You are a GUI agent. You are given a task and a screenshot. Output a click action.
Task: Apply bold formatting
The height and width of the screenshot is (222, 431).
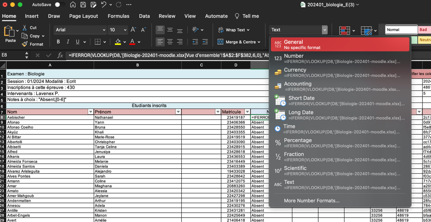(x=58, y=41)
